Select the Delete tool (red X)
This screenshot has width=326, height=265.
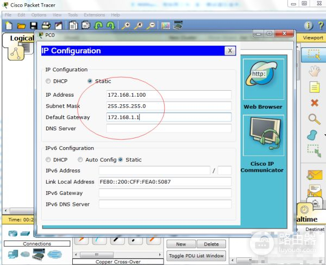314,103
